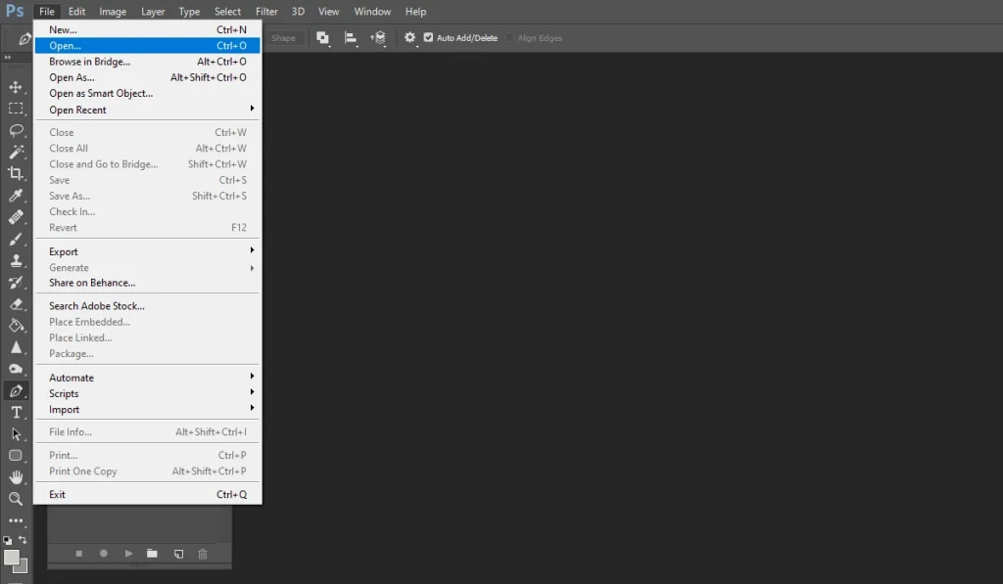Select the Rounded Rectangle shape tool
Image resolution: width=1003 pixels, height=584 pixels.
point(16,456)
